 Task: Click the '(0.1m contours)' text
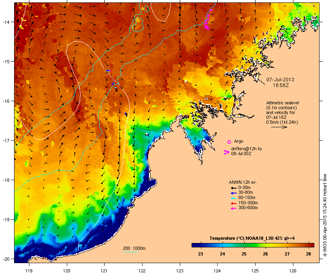pos(281,108)
